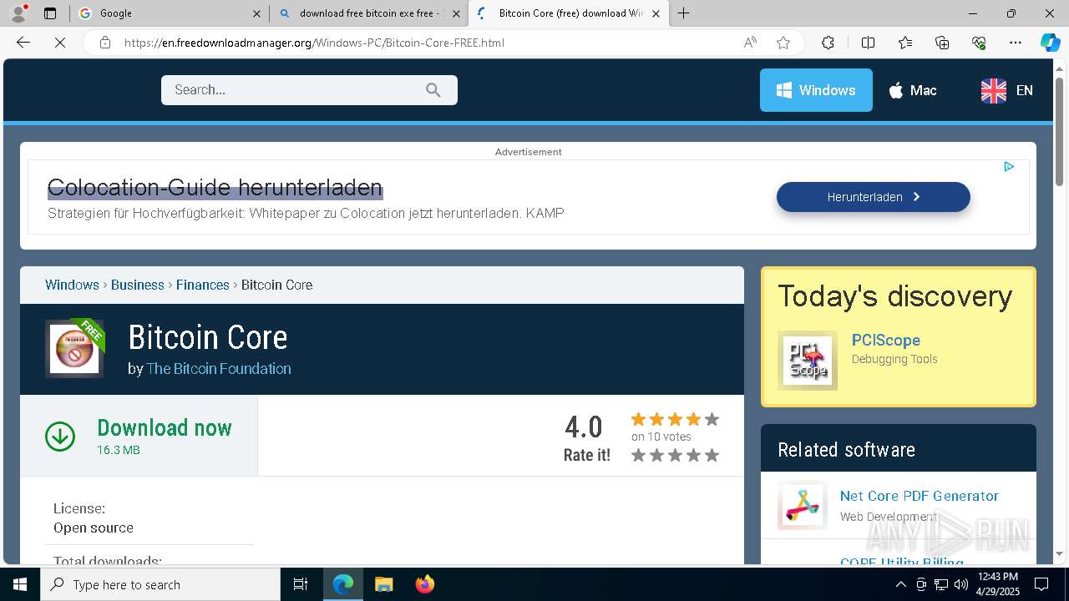The width and height of the screenshot is (1069, 601).
Task: Close the download free bitcoin exe tab
Action: click(456, 13)
